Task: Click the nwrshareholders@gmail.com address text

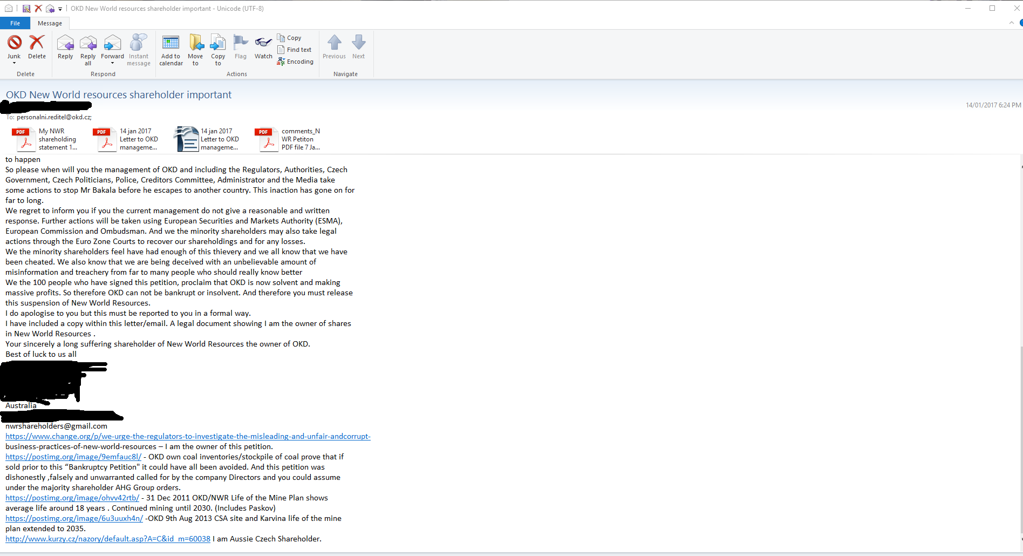Action: pos(56,426)
